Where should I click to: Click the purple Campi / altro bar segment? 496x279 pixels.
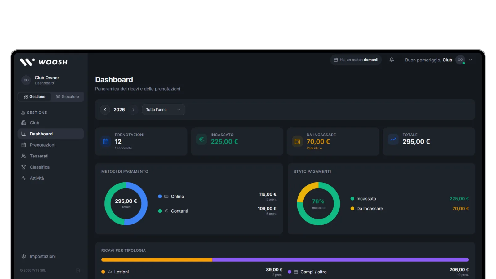click(x=340, y=260)
